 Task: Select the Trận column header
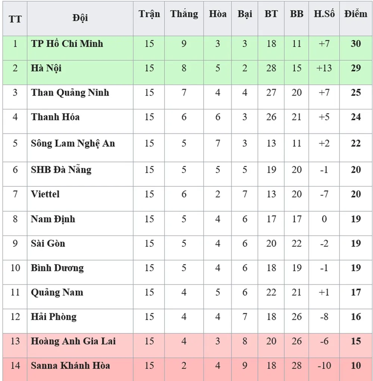coord(149,15)
